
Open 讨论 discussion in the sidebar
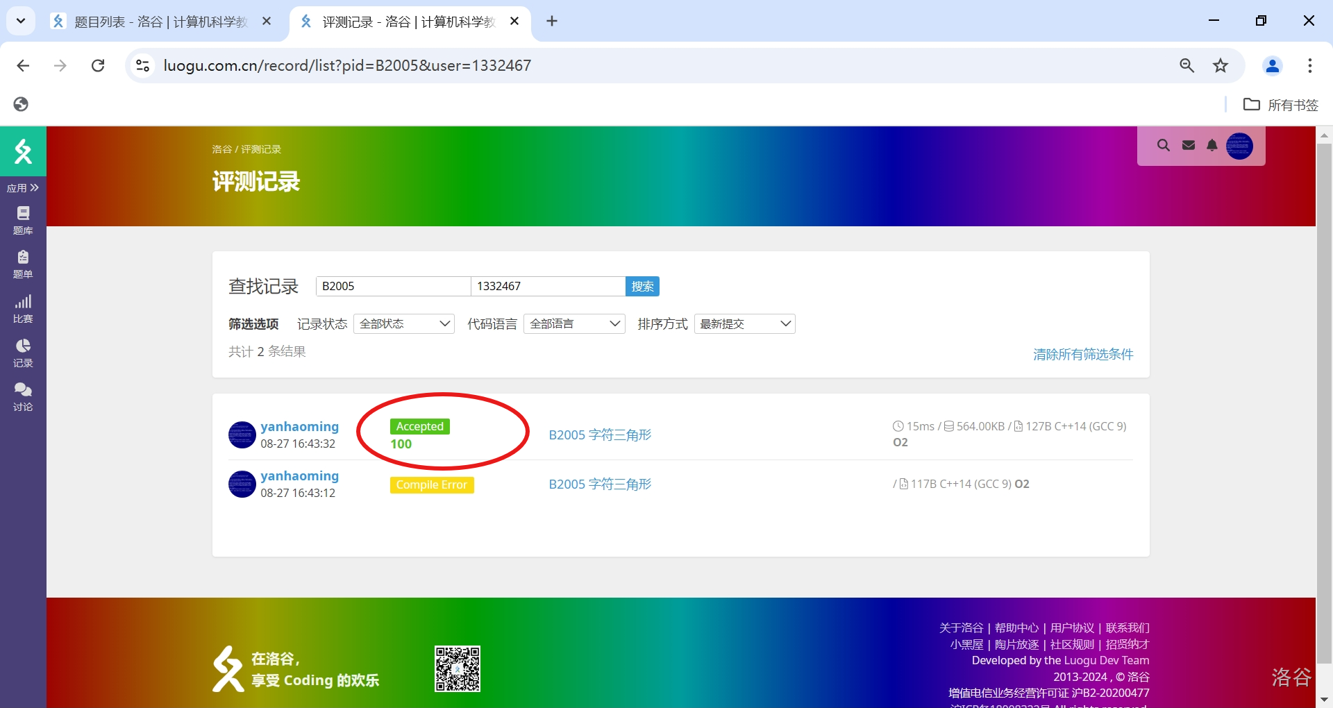coord(23,396)
